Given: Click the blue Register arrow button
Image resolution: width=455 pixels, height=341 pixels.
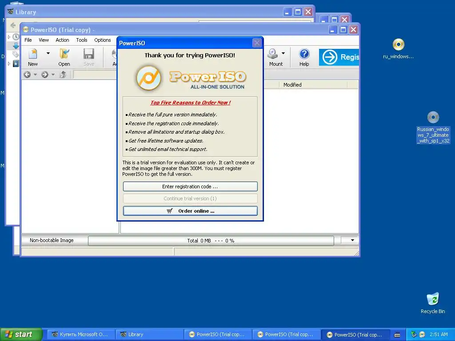Looking at the screenshot, I should pos(339,57).
